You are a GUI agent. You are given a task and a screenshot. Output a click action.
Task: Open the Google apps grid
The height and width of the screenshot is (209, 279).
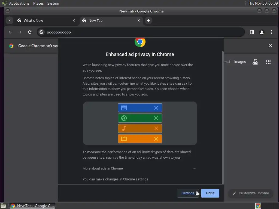click(268, 62)
